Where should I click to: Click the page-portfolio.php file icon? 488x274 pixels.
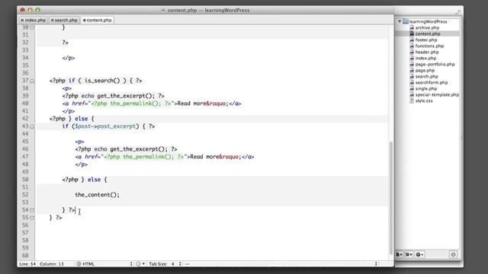(412, 64)
